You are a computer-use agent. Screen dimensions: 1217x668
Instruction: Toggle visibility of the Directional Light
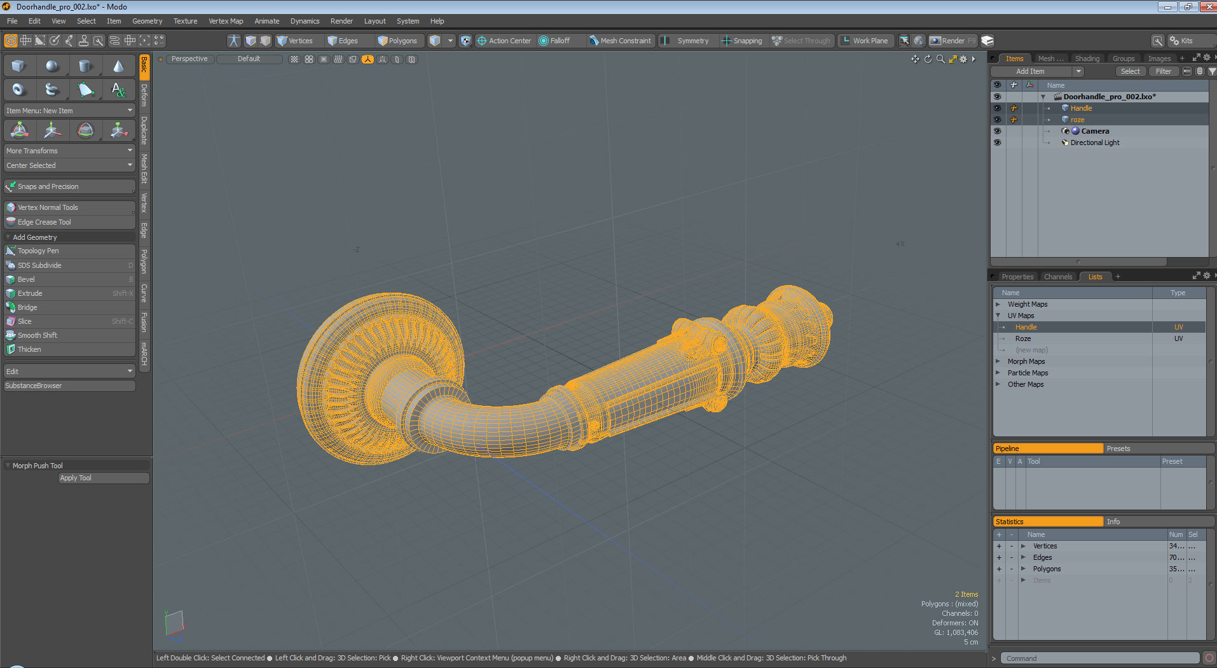997,143
